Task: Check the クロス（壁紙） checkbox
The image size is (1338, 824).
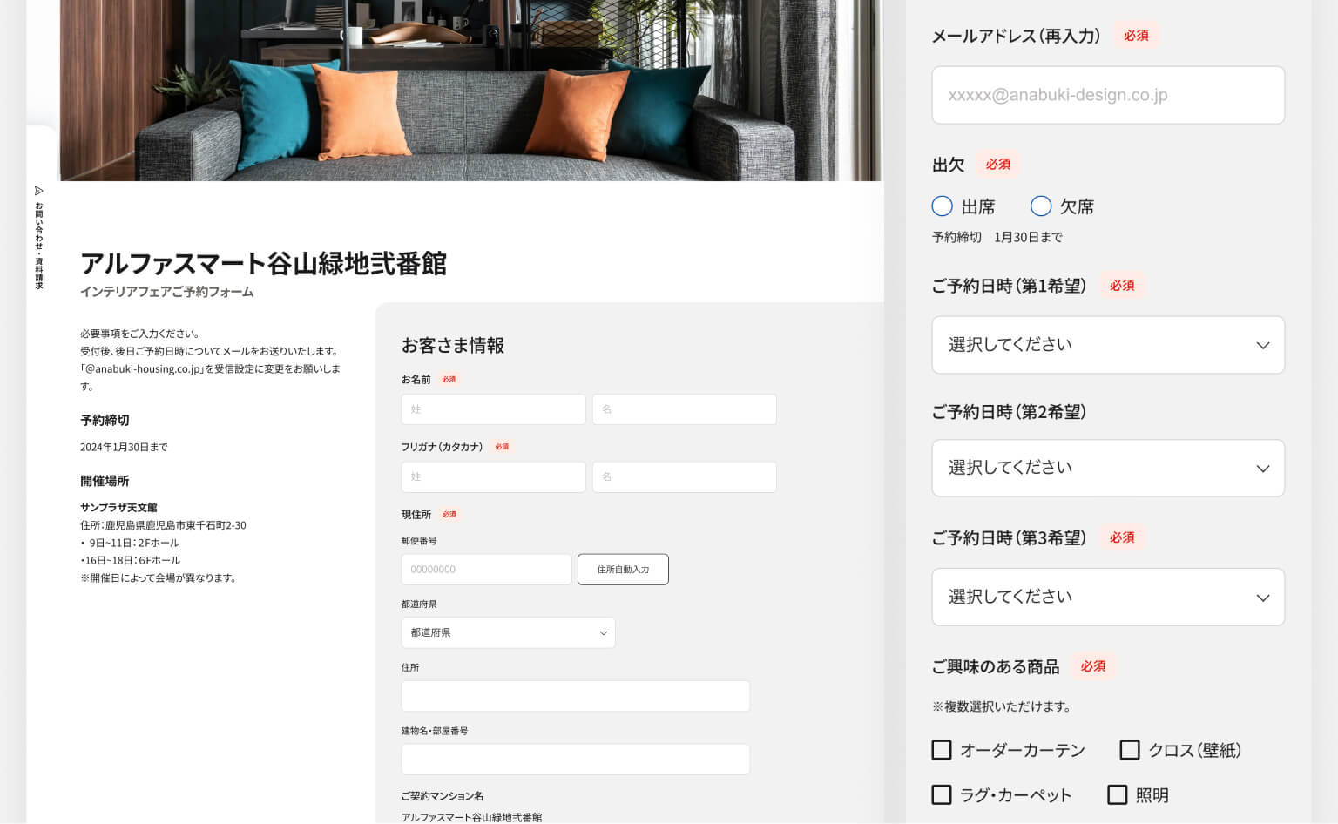Action: (x=1130, y=750)
